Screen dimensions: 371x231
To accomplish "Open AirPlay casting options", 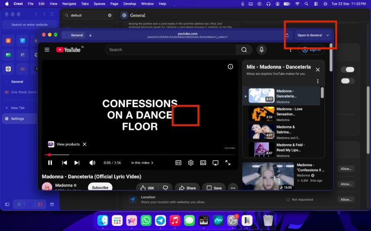I will [215, 163].
